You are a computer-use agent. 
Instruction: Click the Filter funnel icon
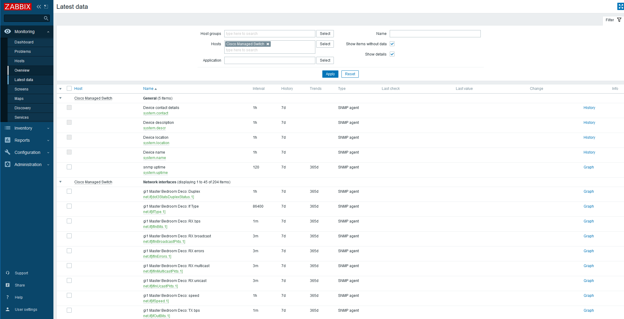click(x=619, y=20)
